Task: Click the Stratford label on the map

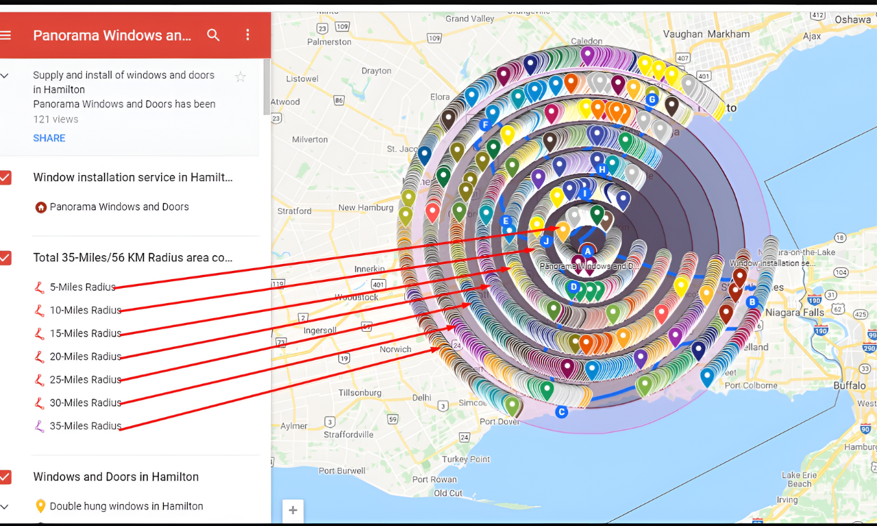Action: [x=295, y=211]
